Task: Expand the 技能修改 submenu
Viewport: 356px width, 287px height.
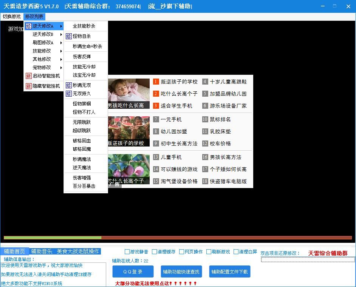Action: pyautogui.click(x=42, y=51)
